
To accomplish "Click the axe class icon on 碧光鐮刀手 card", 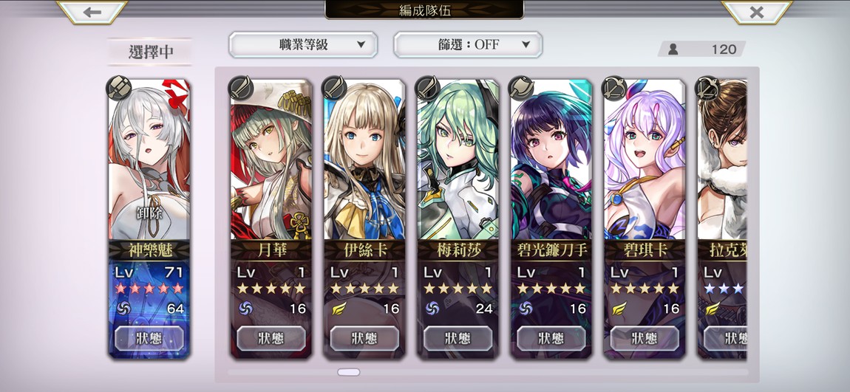I will (522, 88).
